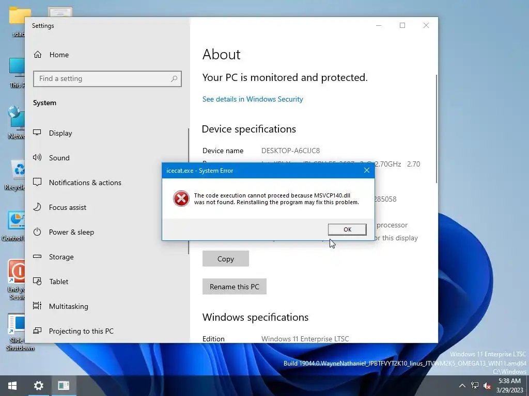Click the Settings gear taskbar icon
This screenshot has height=396, width=529.
[38, 386]
